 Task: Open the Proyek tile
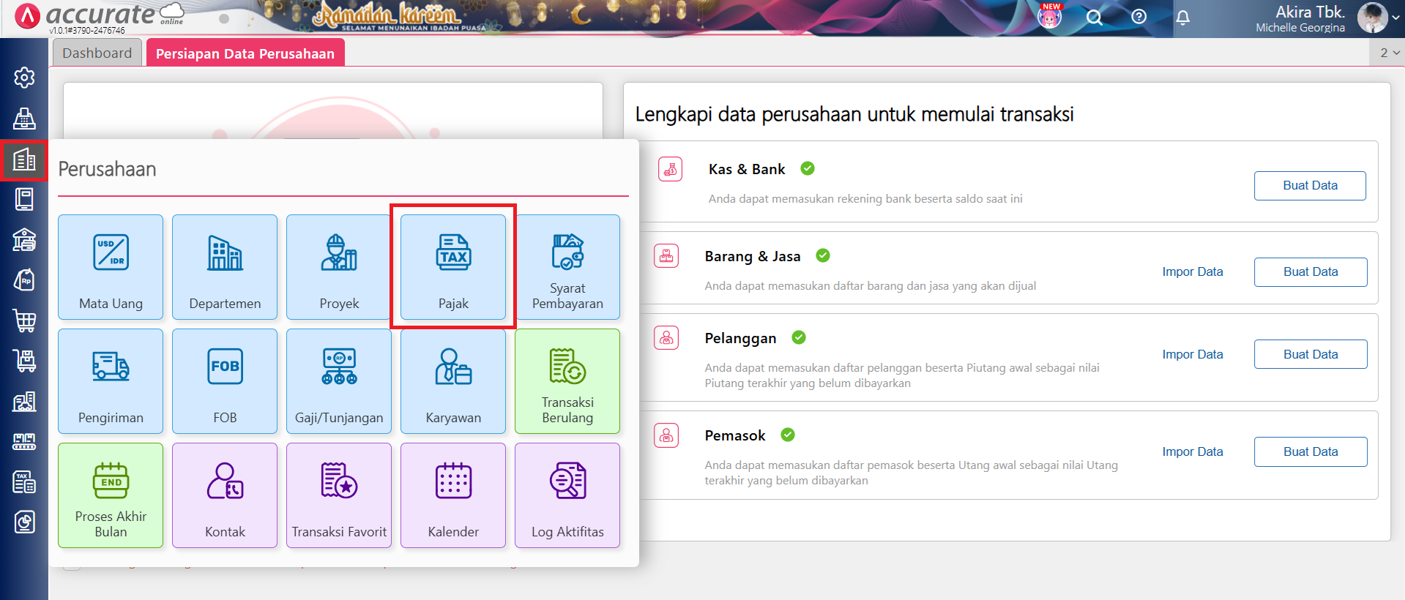[x=339, y=267]
